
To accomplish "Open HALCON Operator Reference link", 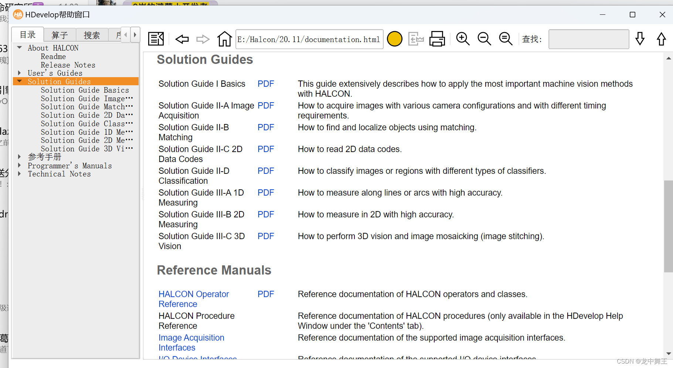I will coord(194,299).
